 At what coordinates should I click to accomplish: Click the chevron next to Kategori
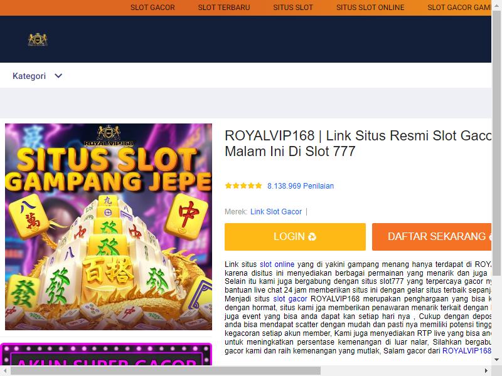pos(58,76)
